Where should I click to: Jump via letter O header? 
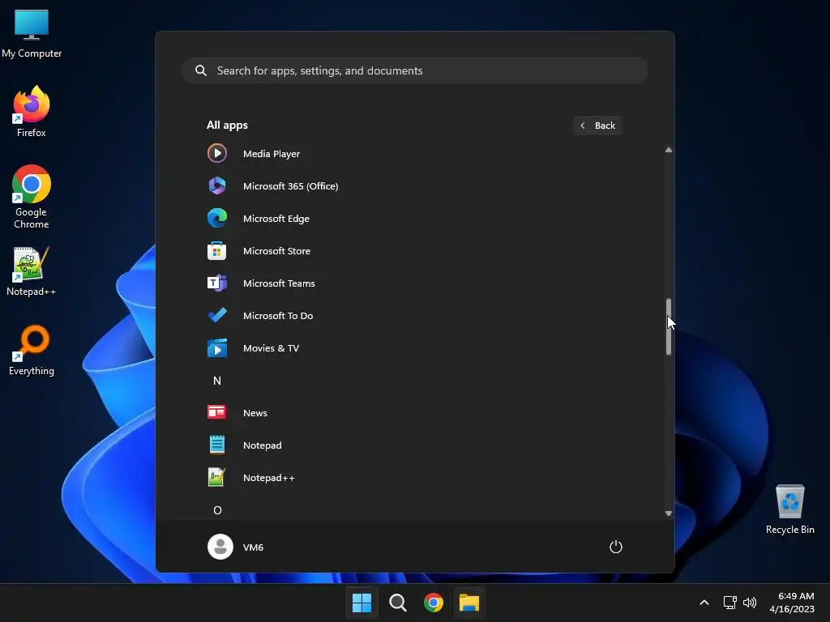click(x=217, y=510)
